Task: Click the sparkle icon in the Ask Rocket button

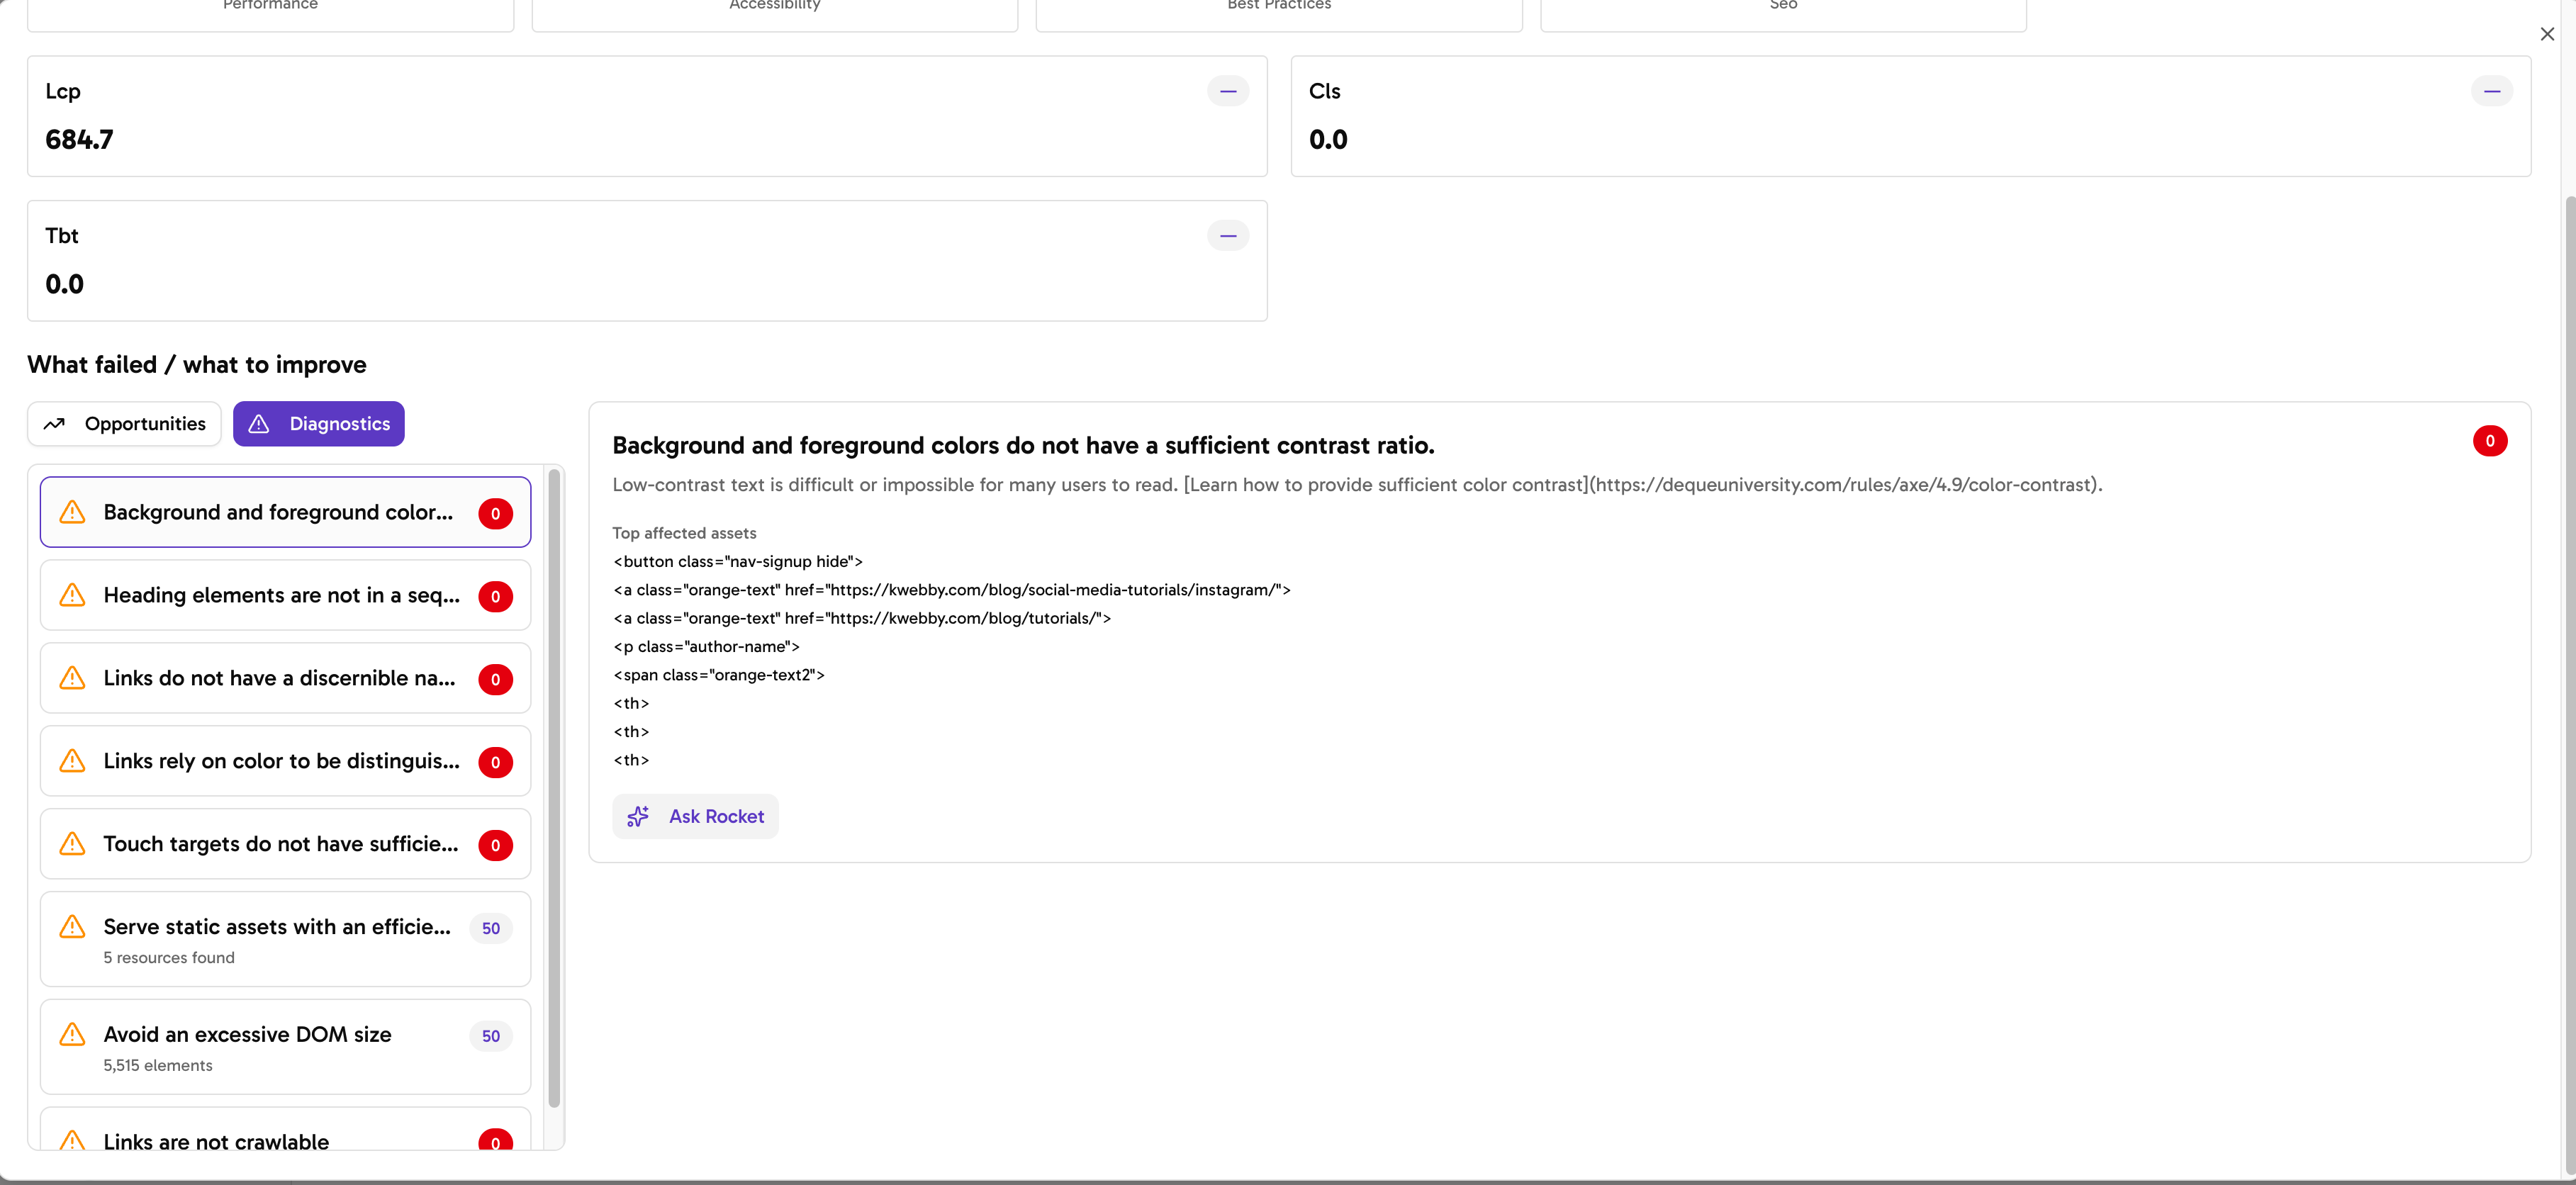Action: 639,816
